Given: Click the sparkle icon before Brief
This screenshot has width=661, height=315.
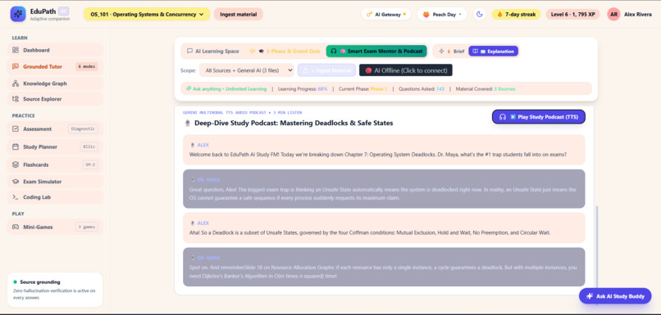Looking at the screenshot, I should click(x=442, y=52).
